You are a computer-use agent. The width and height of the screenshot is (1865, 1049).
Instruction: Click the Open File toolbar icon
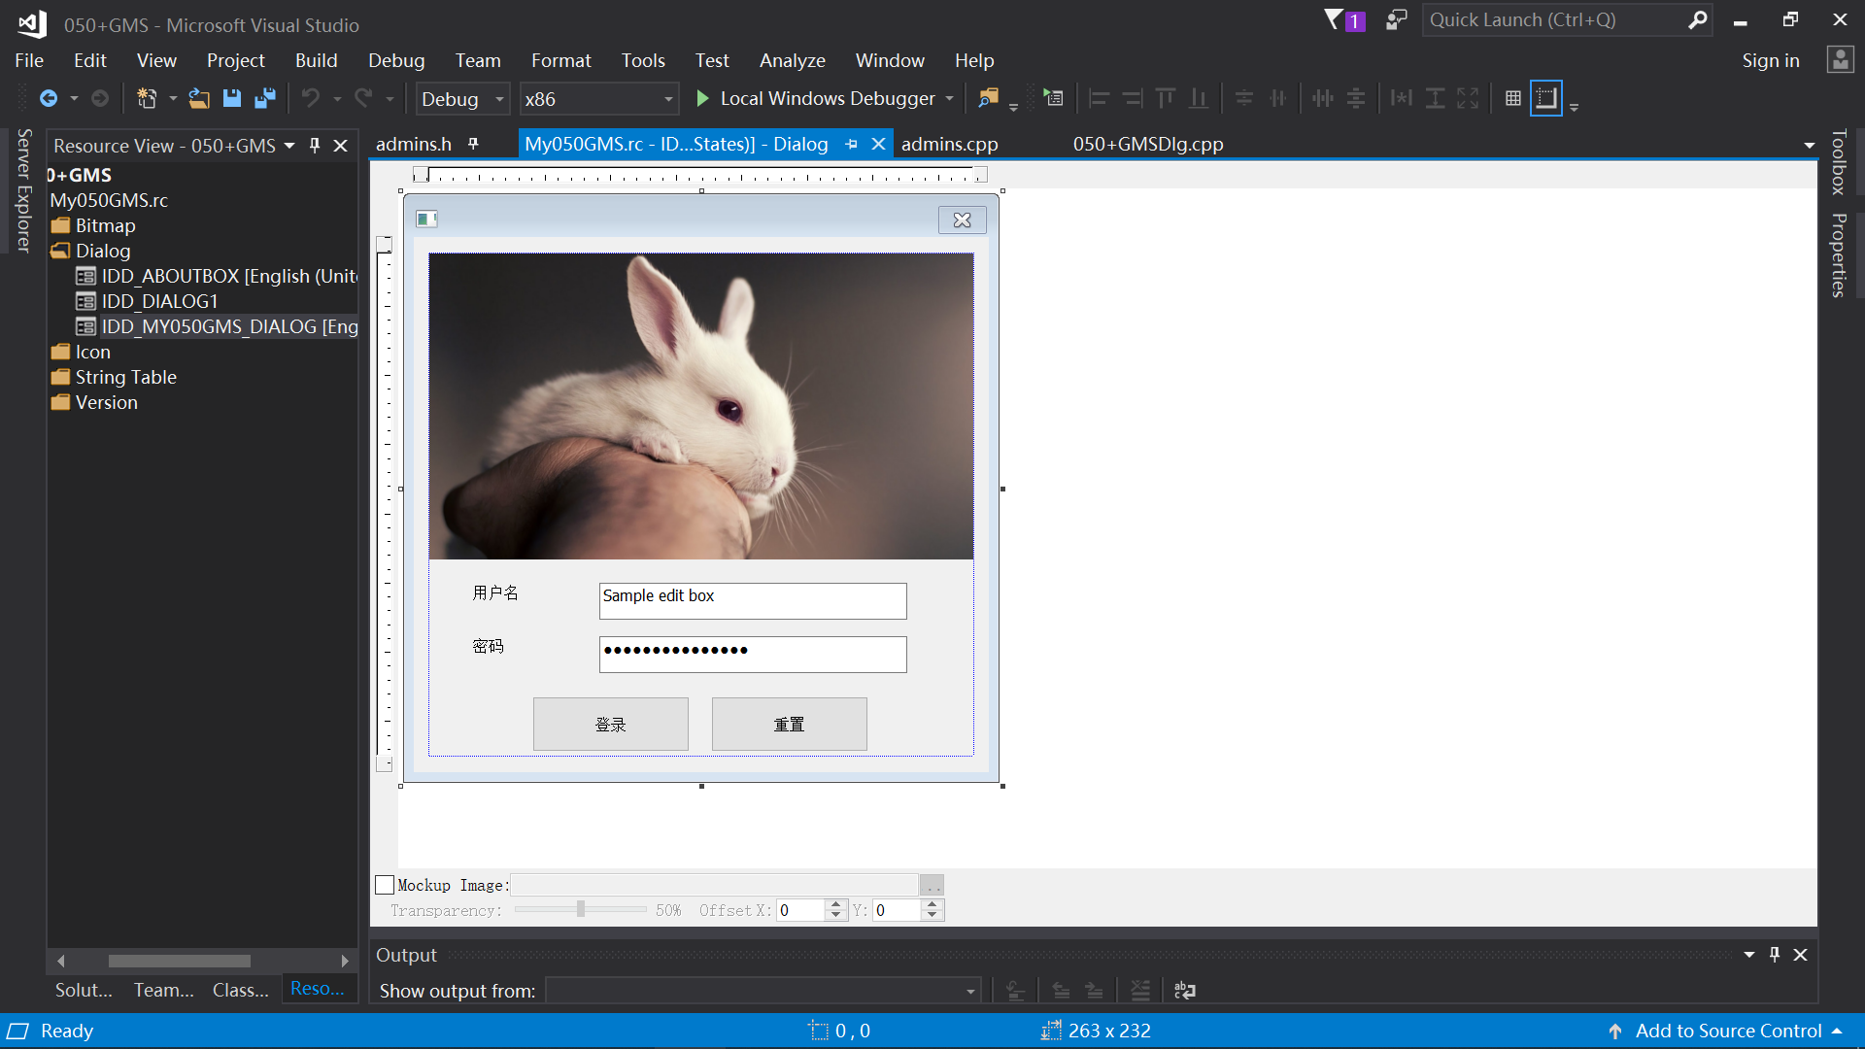pos(199,98)
